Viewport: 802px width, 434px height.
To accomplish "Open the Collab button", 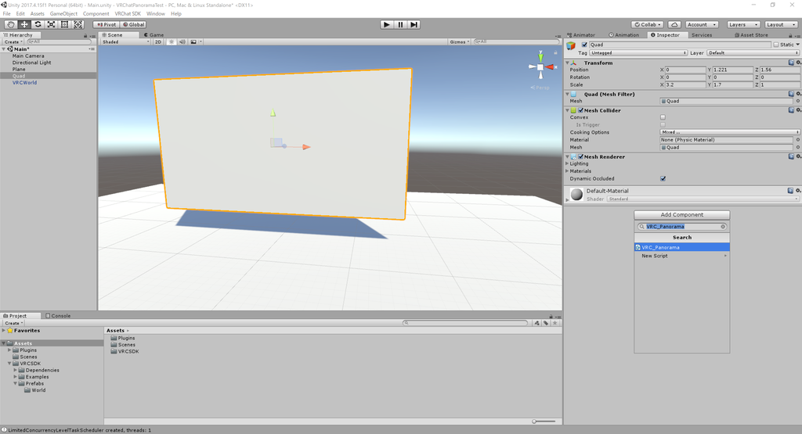I will point(648,24).
